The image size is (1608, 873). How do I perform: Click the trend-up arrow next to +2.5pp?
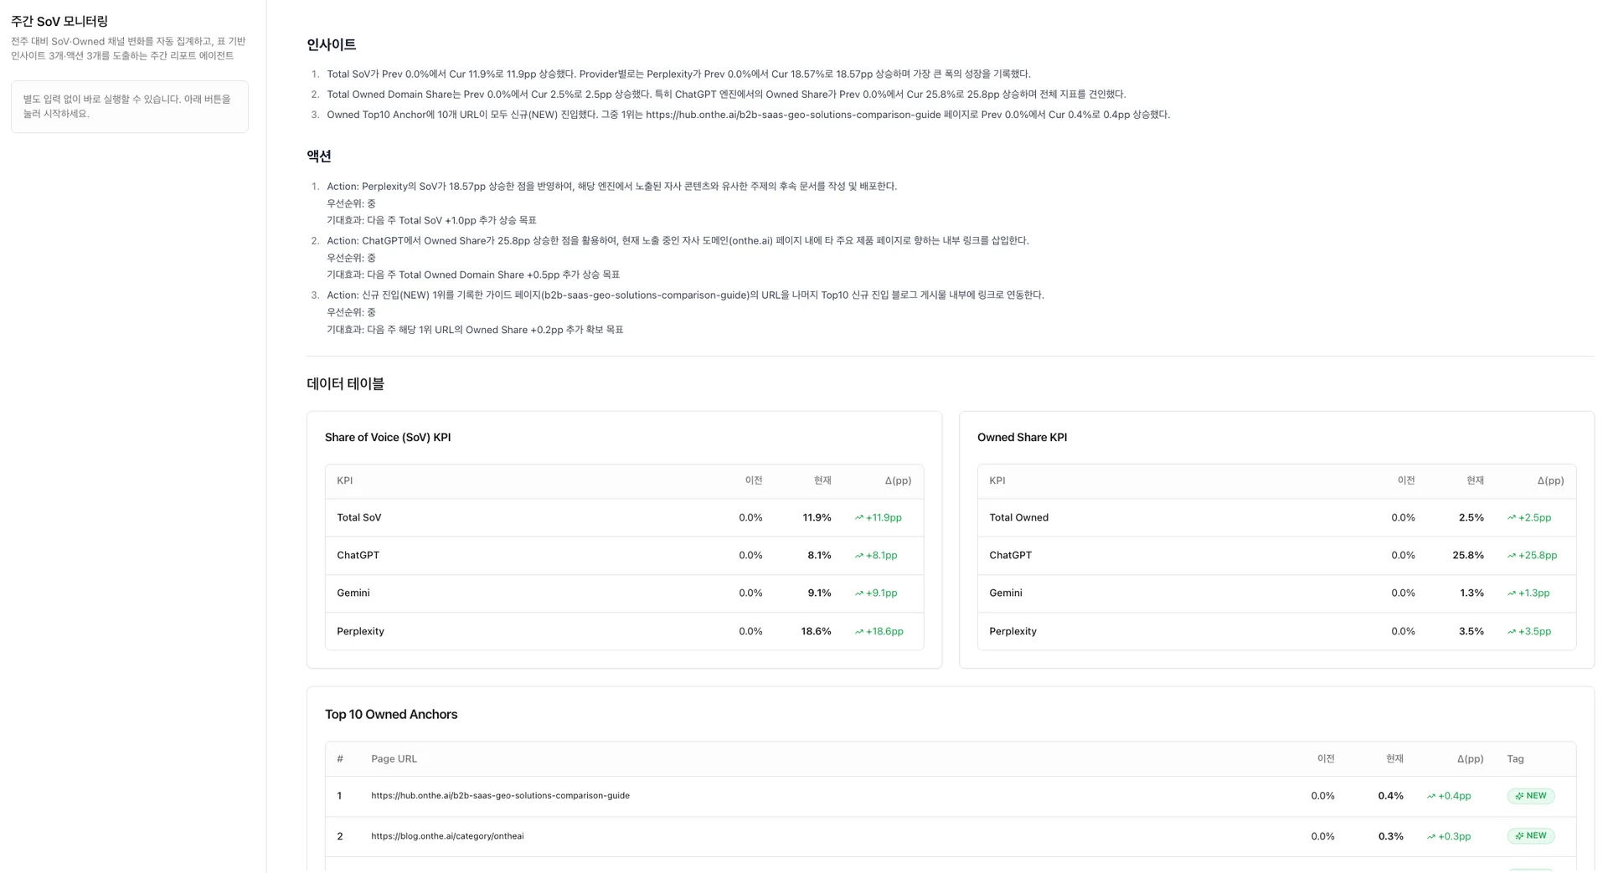1511,518
